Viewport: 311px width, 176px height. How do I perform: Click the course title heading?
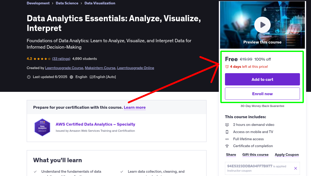[x=114, y=23]
